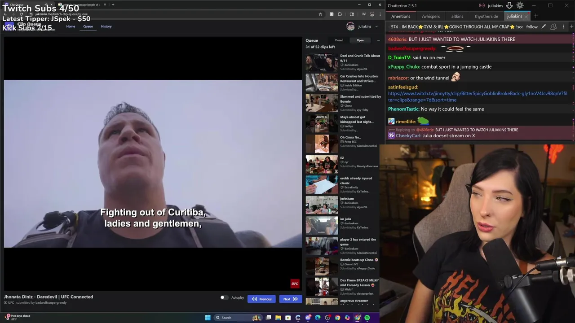Open the browser Extensions puzzle icon
This screenshot has width=575, height=323.
pos(340,14)
